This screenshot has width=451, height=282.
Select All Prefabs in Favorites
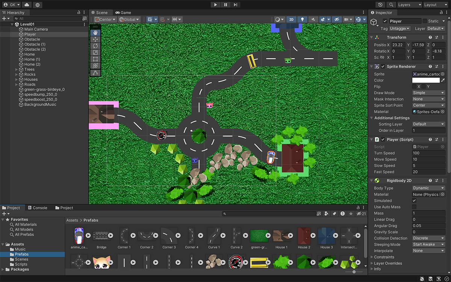[x=24, y=235]
